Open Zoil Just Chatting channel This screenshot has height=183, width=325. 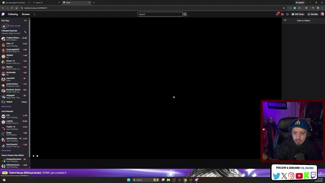click(14, 116)
